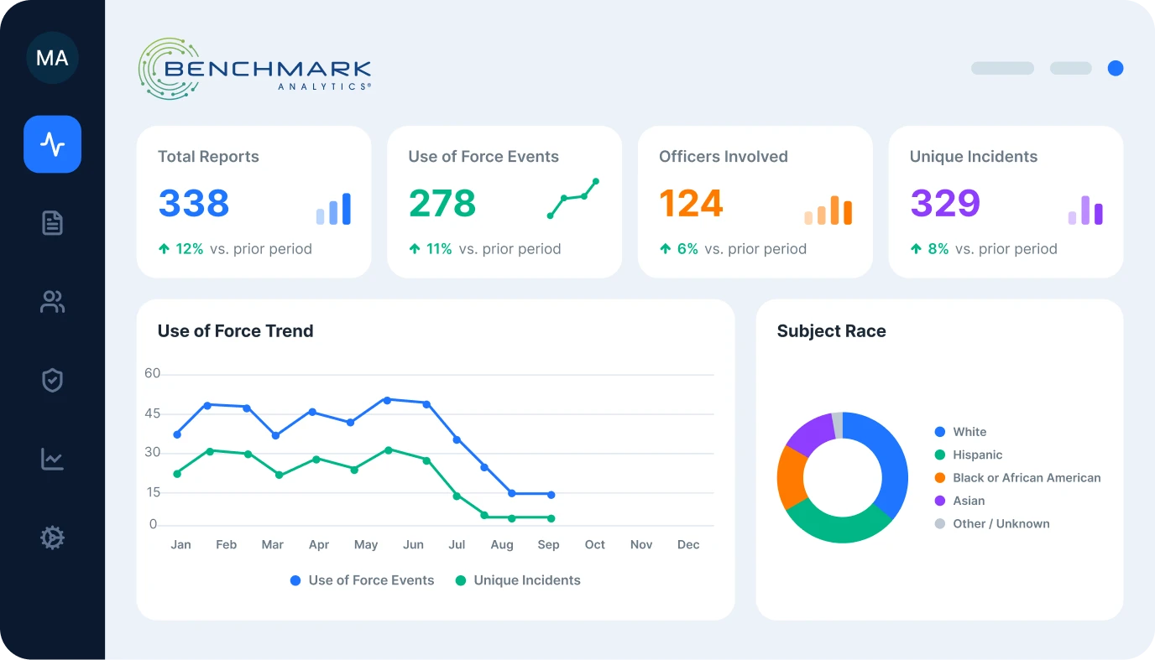
Task: Click the 12% vs. prior period text
Action: click(x=235, y=249)
